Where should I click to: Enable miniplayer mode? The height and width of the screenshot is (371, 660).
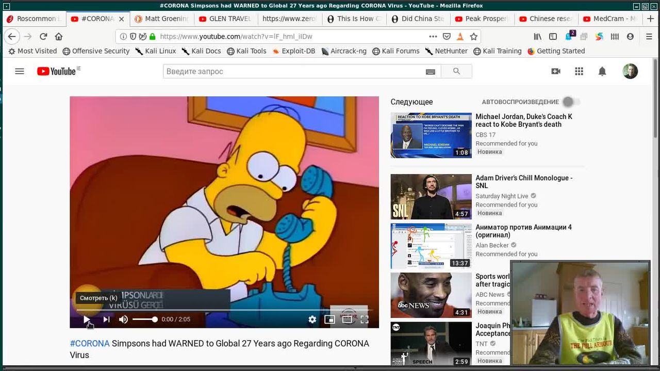tap(329, 319)
